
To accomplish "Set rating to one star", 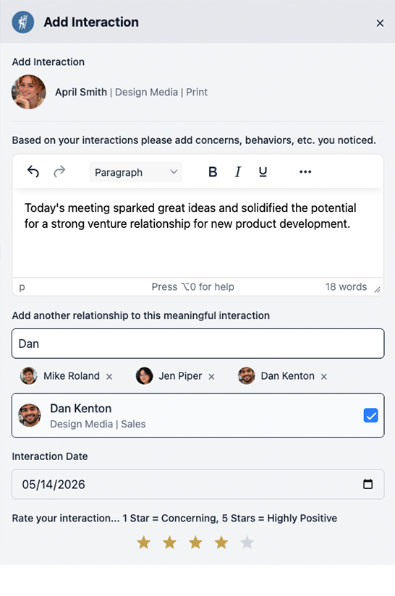I will [x=144, y=542].
